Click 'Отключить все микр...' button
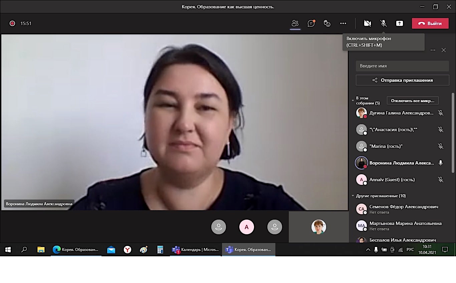This screenshot has width=456, height=283. pyautogui.click(x=413, y=100)
